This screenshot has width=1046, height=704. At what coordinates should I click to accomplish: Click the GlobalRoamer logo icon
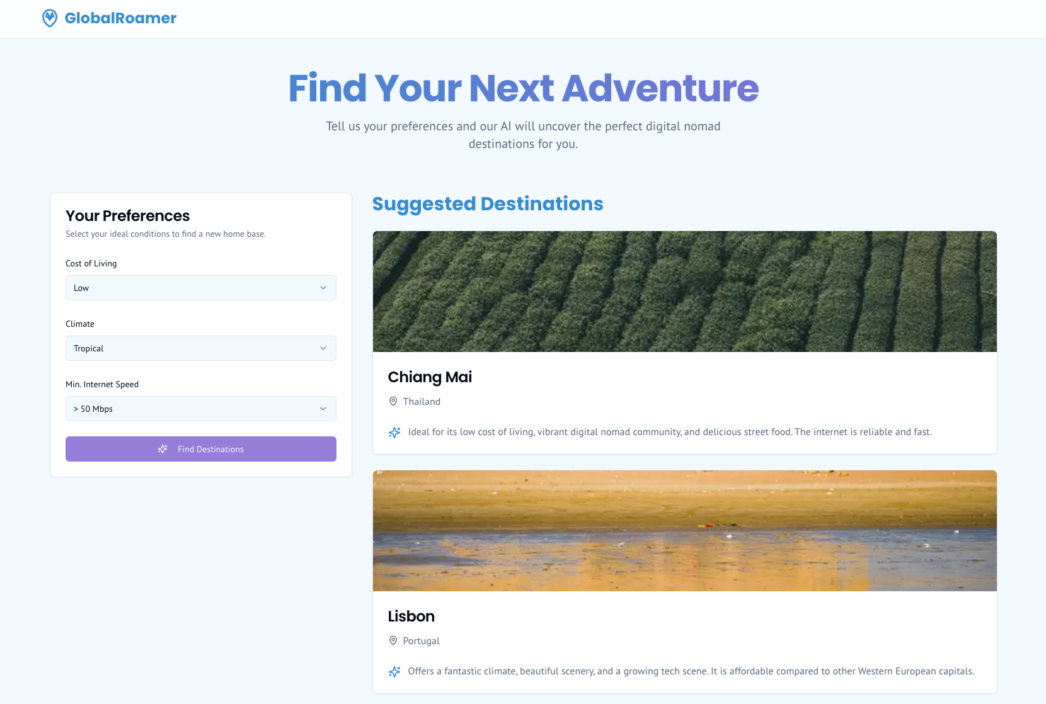coord(49,18)
